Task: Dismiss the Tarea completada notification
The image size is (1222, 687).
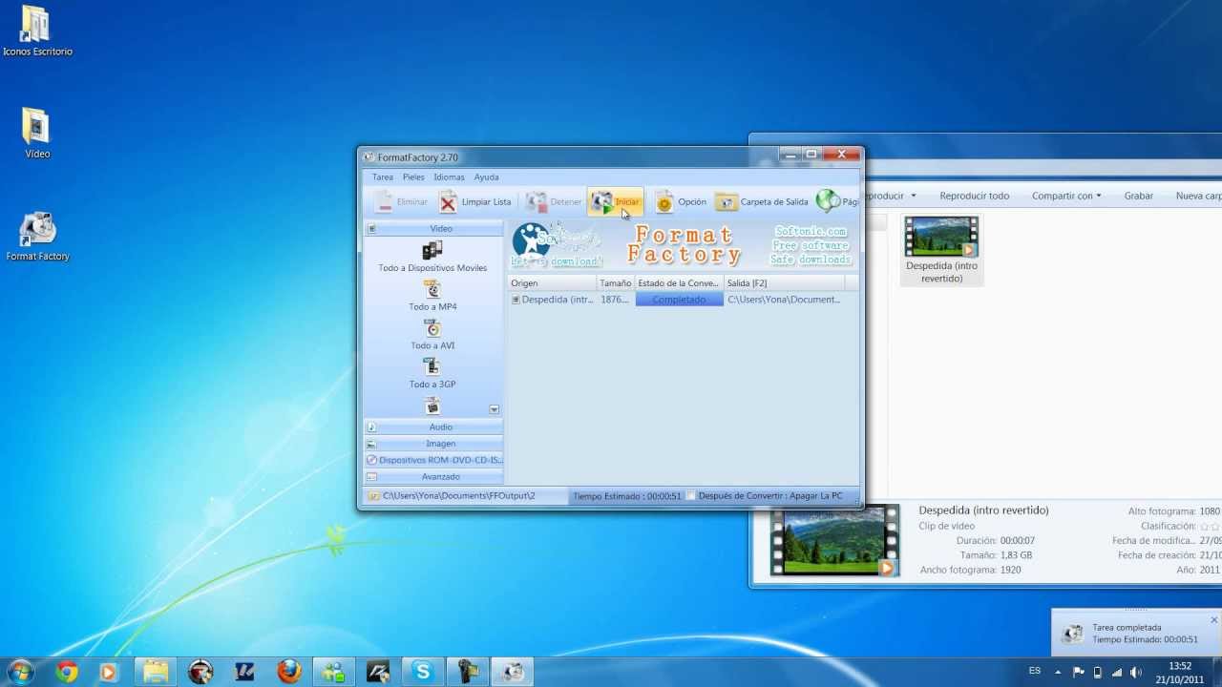Action: pyautogui.click(x=1213, y=620)
